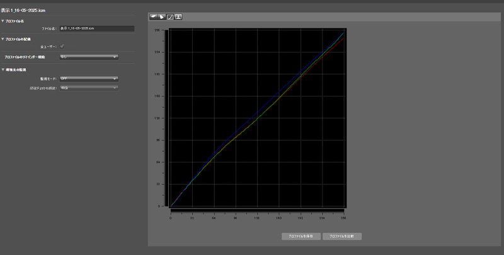Click vertical axis label 96
This screenshot has width=504, height=255.
point(158,140)
